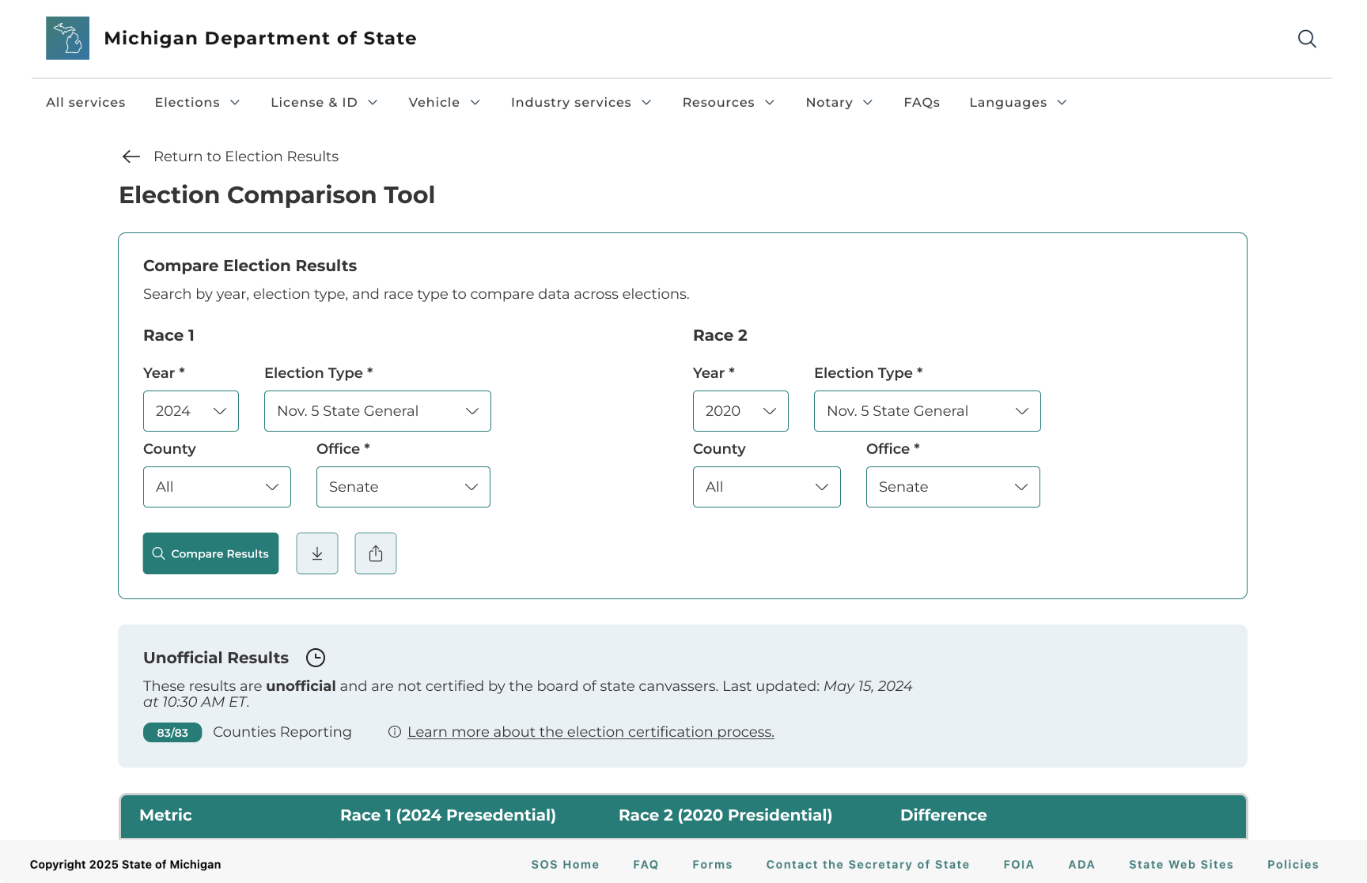Expand the License & ID menu

coord(324,102)
